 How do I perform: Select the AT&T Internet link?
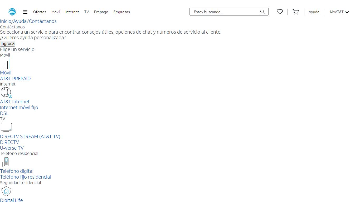click(x=15, y=102)
